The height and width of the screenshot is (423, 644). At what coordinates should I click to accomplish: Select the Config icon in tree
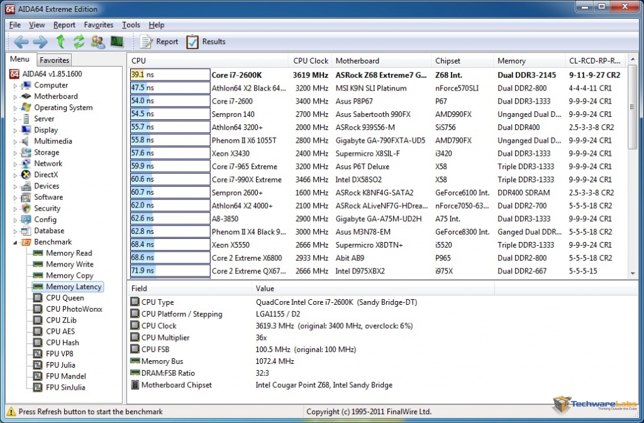point(26,219)
